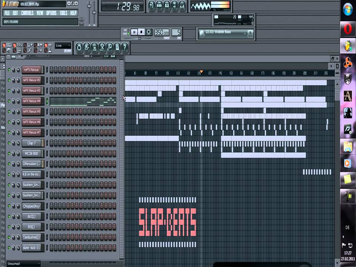Open the Mixer view from the toolbar
Viewport: 356px width, 267px height.
pyautogui.click(x=182, y=6)
